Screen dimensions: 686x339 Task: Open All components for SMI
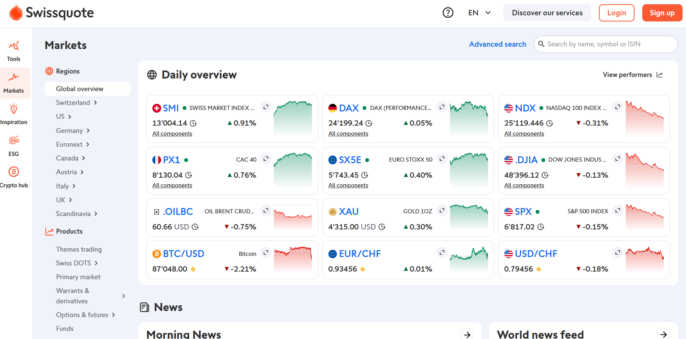172,134
